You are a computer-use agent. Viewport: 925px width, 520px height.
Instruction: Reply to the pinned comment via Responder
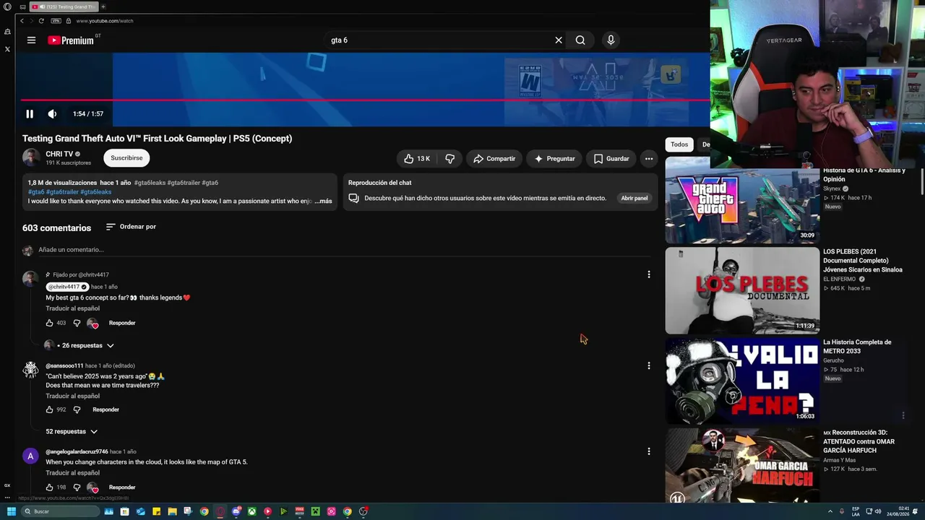point(122,323)
